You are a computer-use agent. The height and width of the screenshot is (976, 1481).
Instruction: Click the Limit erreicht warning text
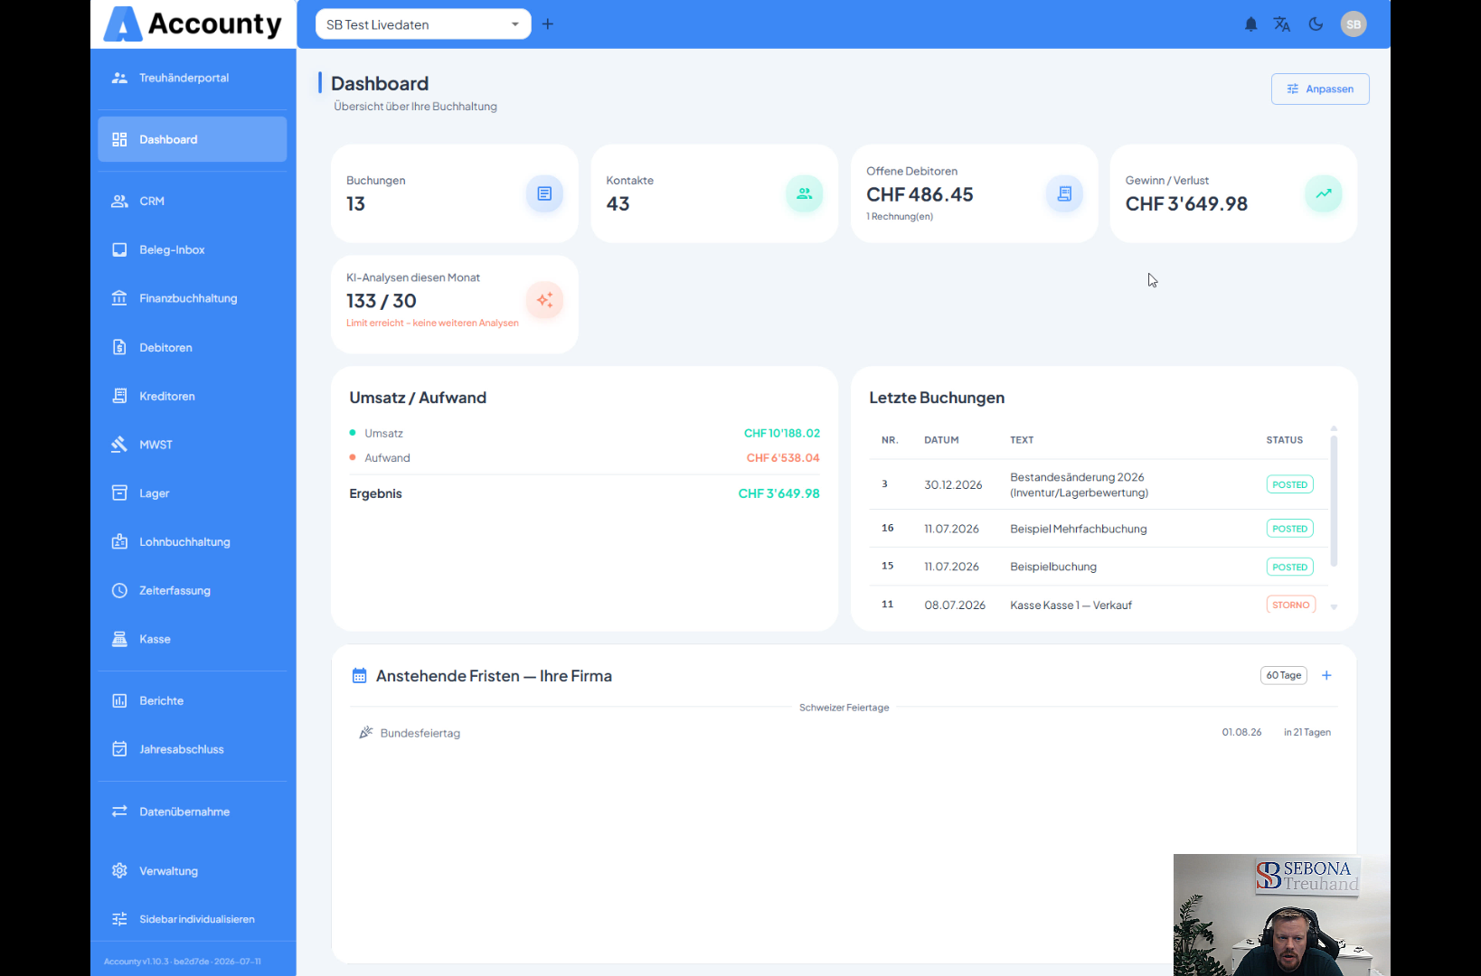(432, 323)
